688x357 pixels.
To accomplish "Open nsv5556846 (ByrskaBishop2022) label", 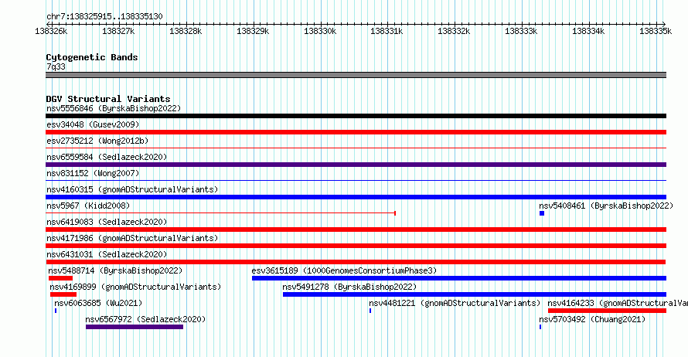I will pos(114,108).
